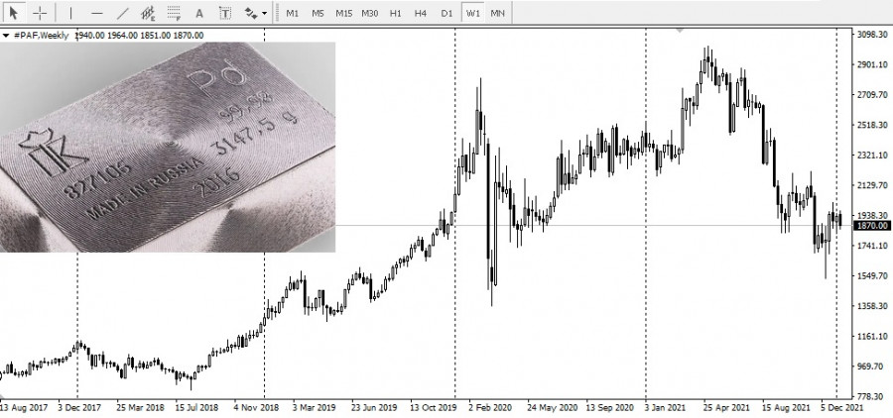893x418 pixels.
Task: Click '2321.10' on the price scale
Action: [872, 155]
